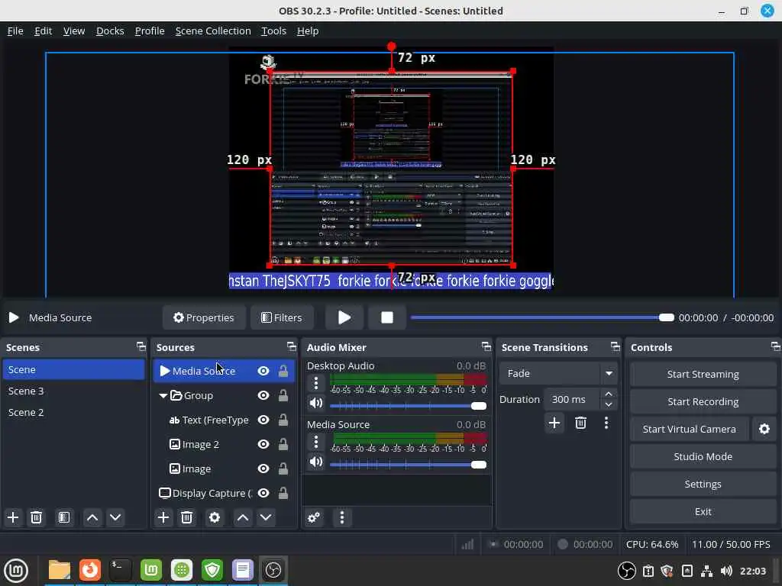Open the Docks menu
The image size is (782, 586).
click(110, 31)
